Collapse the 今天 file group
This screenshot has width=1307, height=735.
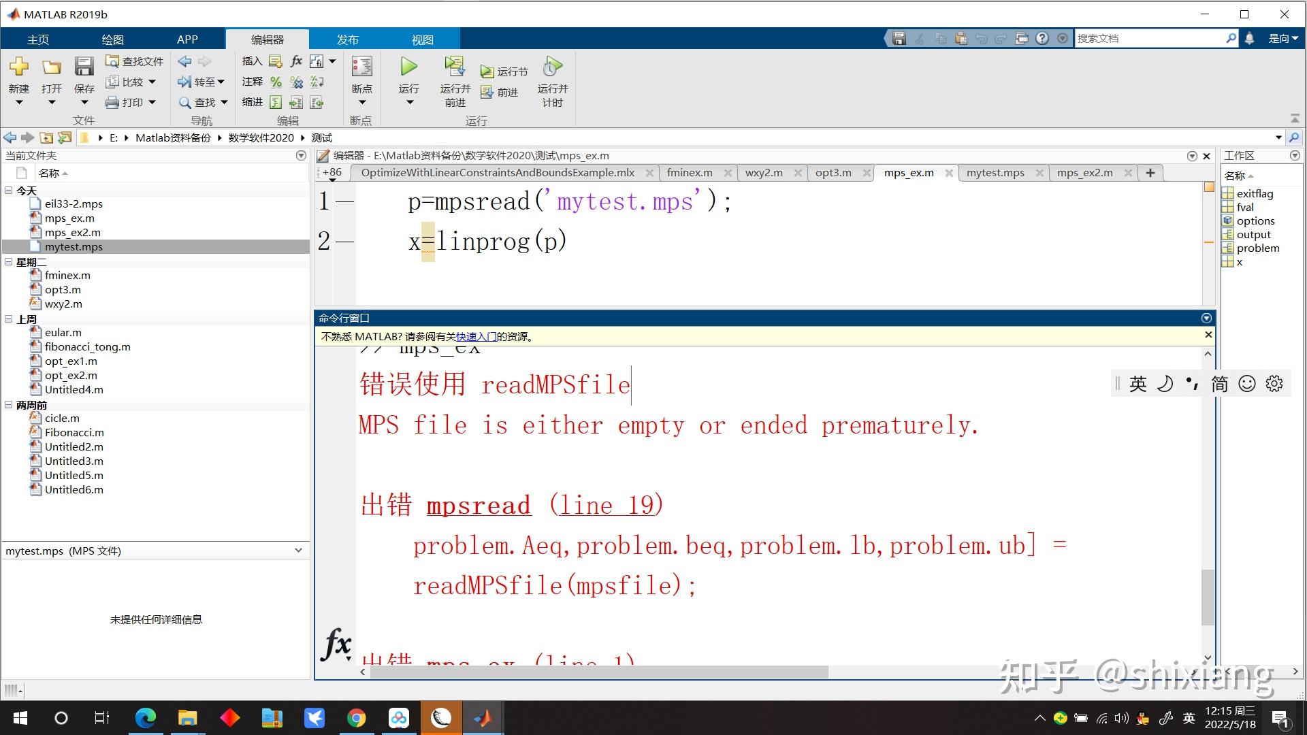(x=9, y=191)
